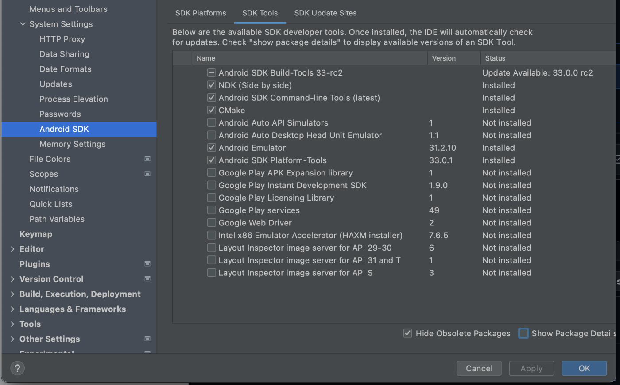Click 'Update Available: 33.0.0 rc2' status
The height and width of the screenshot is (385, 620).
click(537, 72)
